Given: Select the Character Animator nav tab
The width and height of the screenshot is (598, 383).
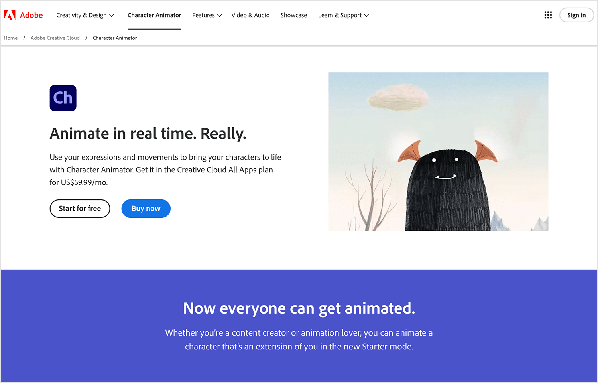Looking at the screenshot, I should 154,15.
